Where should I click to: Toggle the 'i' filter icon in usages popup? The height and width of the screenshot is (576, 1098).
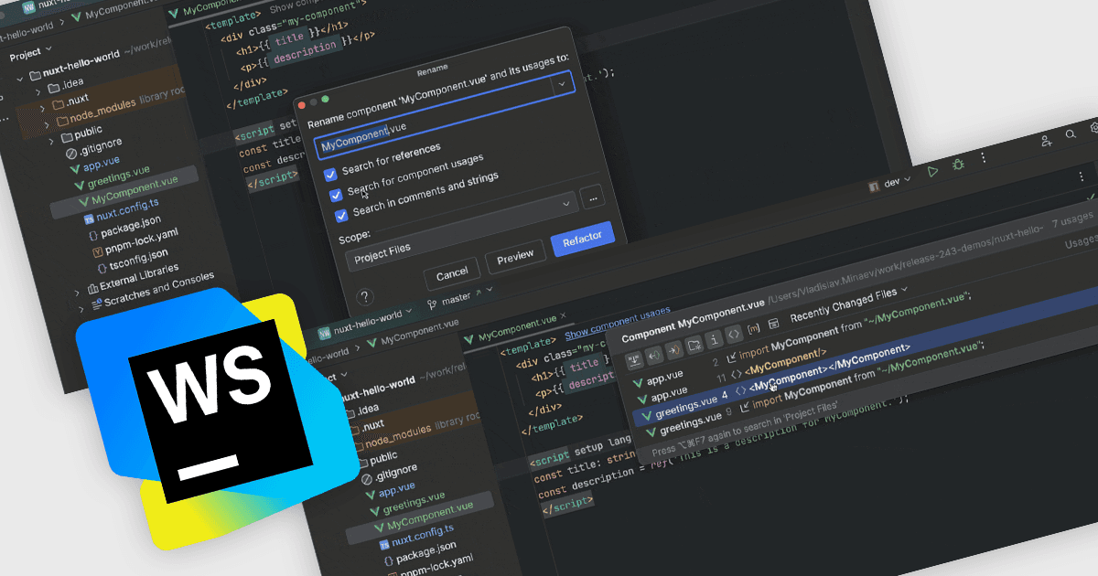715,340
